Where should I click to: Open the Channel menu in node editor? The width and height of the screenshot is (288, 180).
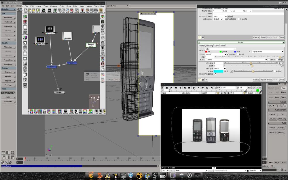pos(54,6)
